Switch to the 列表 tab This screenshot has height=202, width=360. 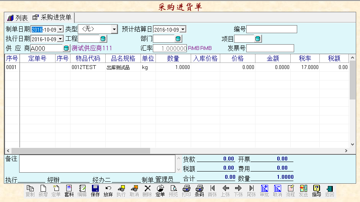pyautogui.click(x=18, y=18)
